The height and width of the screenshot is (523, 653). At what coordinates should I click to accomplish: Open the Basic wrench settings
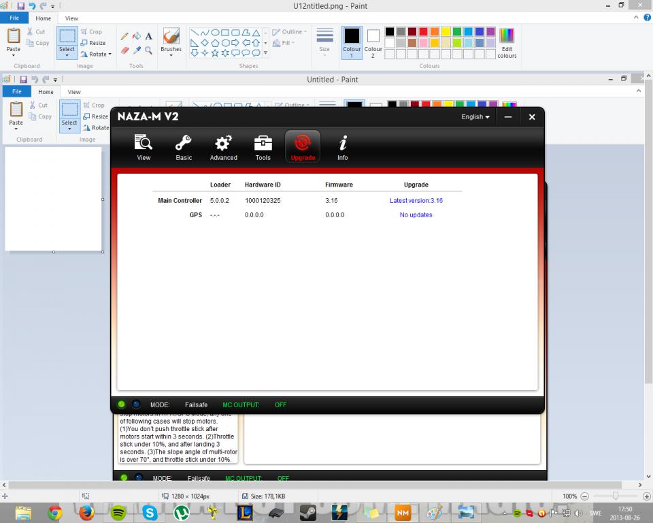pyautogui.click(x=184, y=148)
